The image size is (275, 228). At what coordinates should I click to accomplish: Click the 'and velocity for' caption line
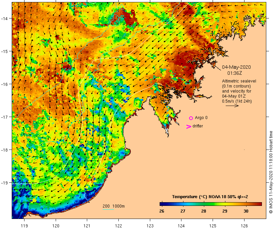point(236,91)
